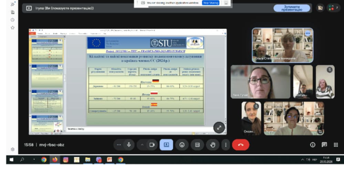Open microphone audio settings ellipsis
The height and width of the screenshot is (169, 344).
pos(119,145)
